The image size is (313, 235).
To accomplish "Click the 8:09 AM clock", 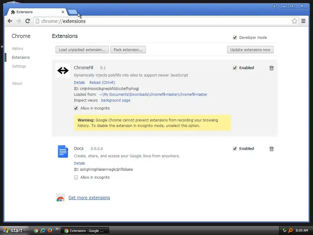I will click(x=302, y=230).
